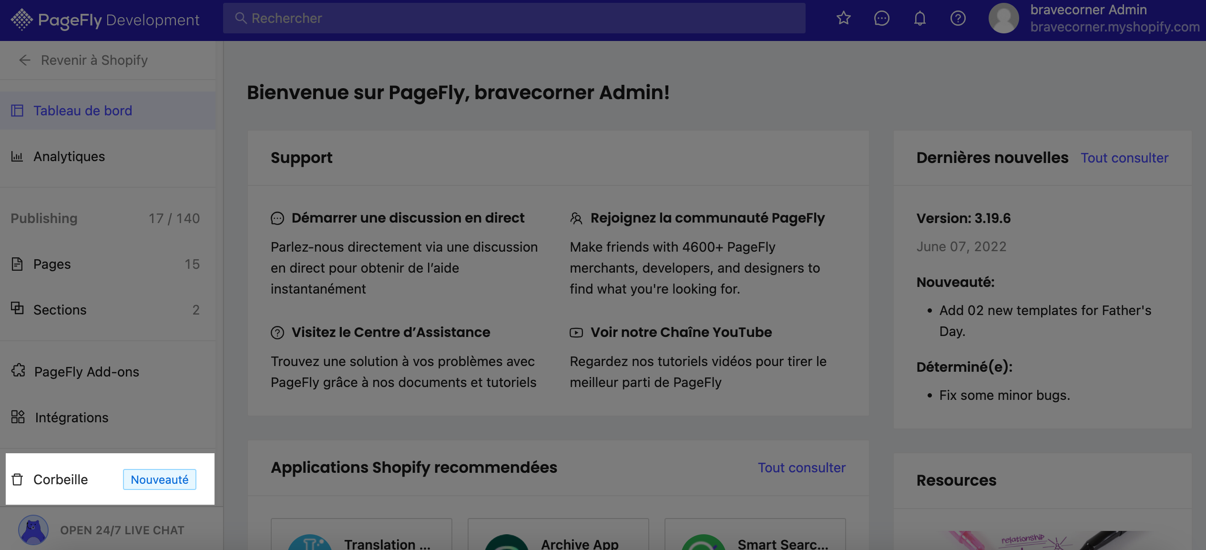The width and height of the screenshot is (1206, 550).
Task: Click Démarrer une discussion en direct
Action: coord(408,218)
